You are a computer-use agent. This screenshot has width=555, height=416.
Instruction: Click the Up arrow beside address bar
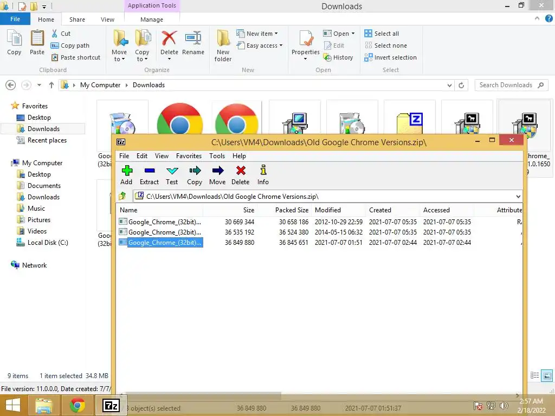(51, 85)
